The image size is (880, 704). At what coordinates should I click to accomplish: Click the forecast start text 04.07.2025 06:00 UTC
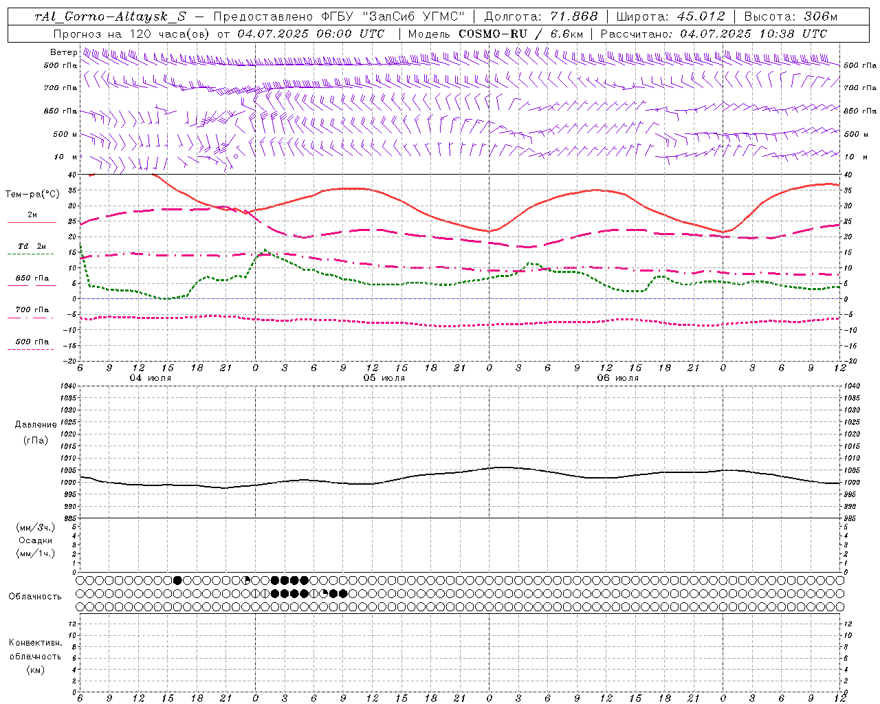[x=311, y=34]
